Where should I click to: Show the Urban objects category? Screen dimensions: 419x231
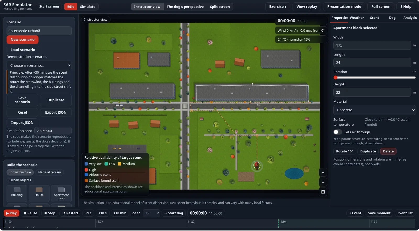[x=20, y=180]
